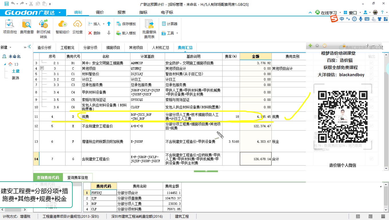
Task: Click gear settings icon on sticky note
Action: pos(317,46)
